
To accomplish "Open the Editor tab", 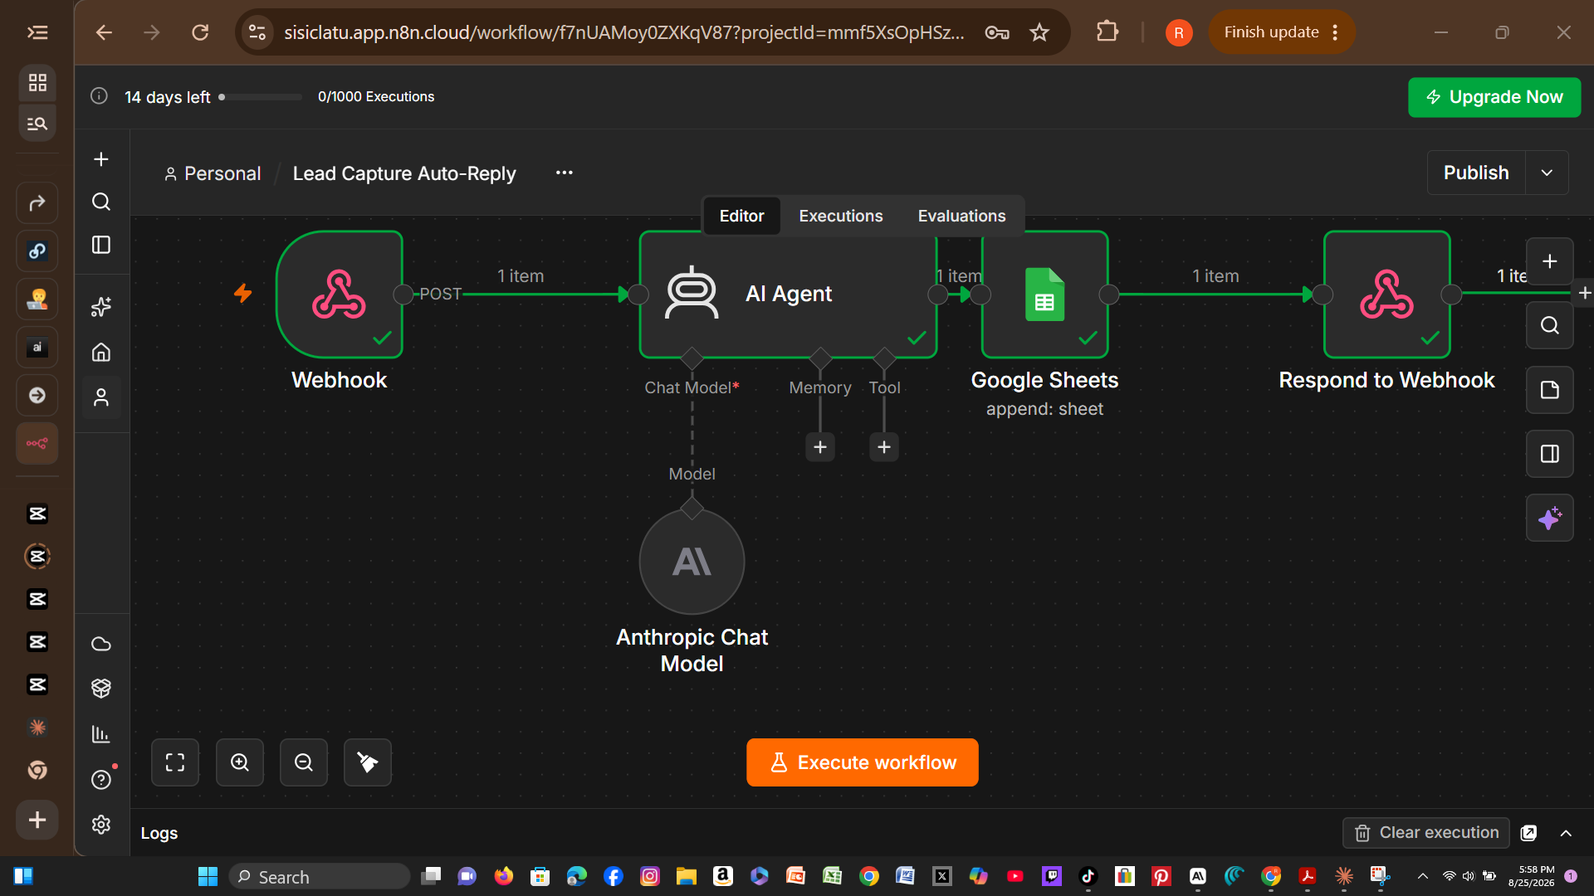I will pos(741,216).
